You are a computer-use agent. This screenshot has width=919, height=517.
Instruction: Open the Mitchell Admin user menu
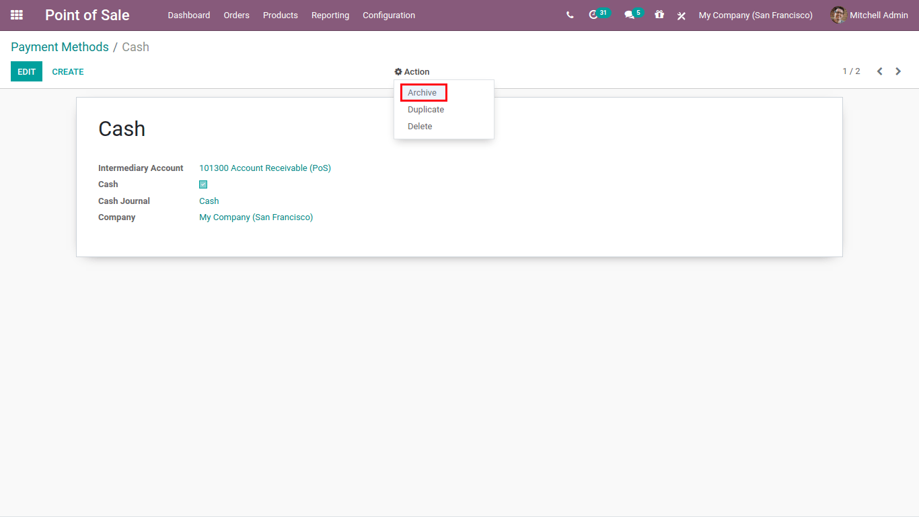point(869,15)
